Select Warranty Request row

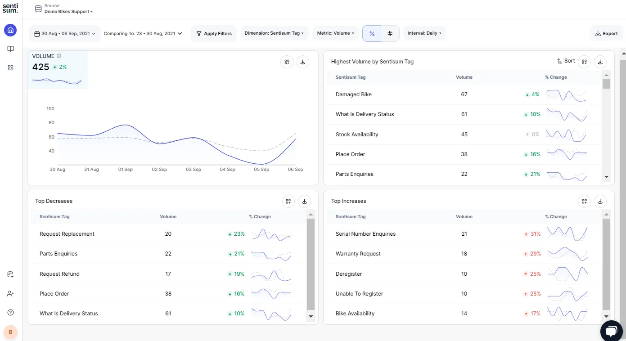(x=464, y=254)
